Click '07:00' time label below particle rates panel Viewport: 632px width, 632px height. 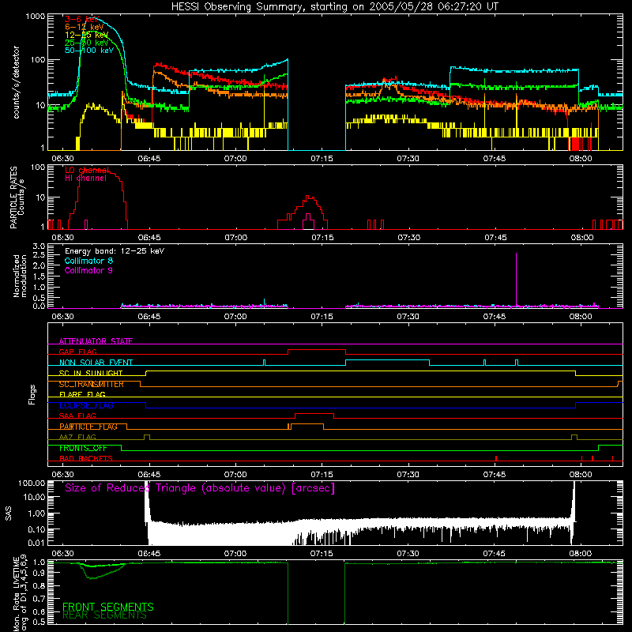coord(235,238)
